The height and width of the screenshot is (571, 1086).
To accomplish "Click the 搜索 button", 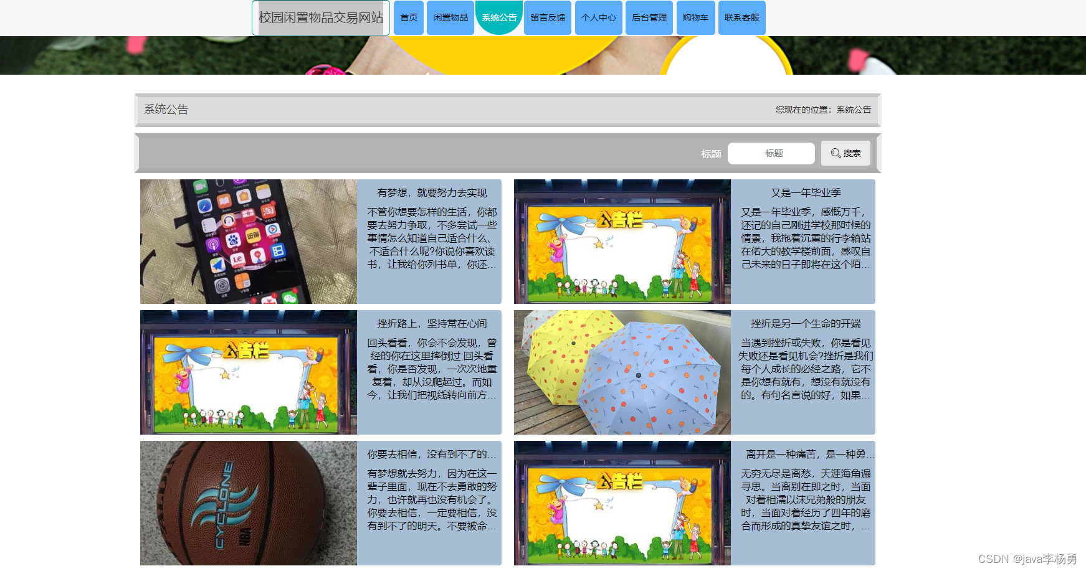I will click(845, 153).
